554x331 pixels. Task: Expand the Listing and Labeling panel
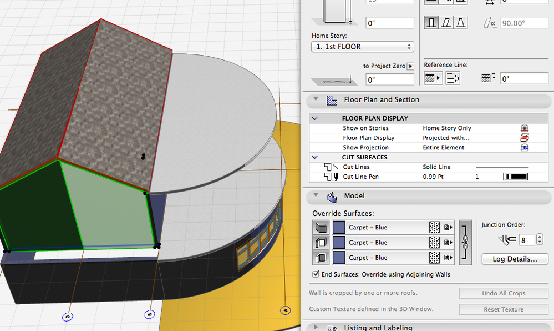tap(316, 328)
